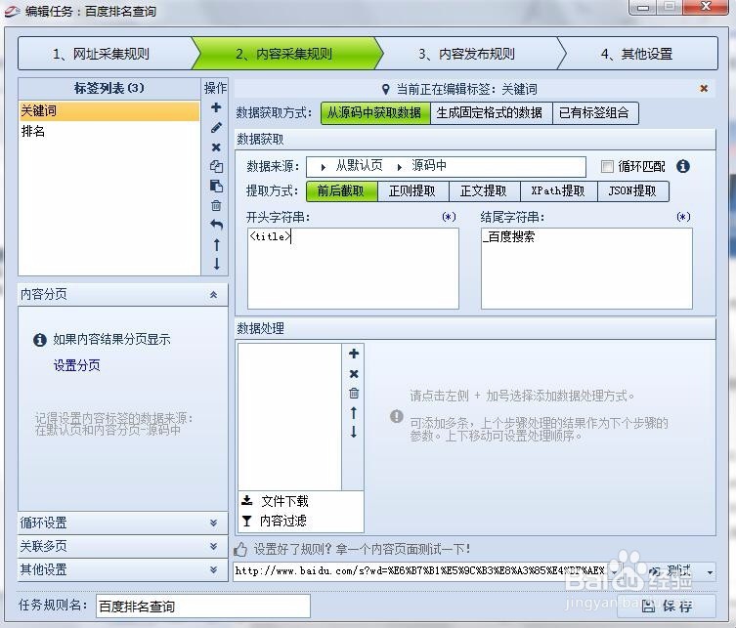736x628 pixels.
Task: Select 从源码中获取数据 mode
Action: tap(375, 113)
